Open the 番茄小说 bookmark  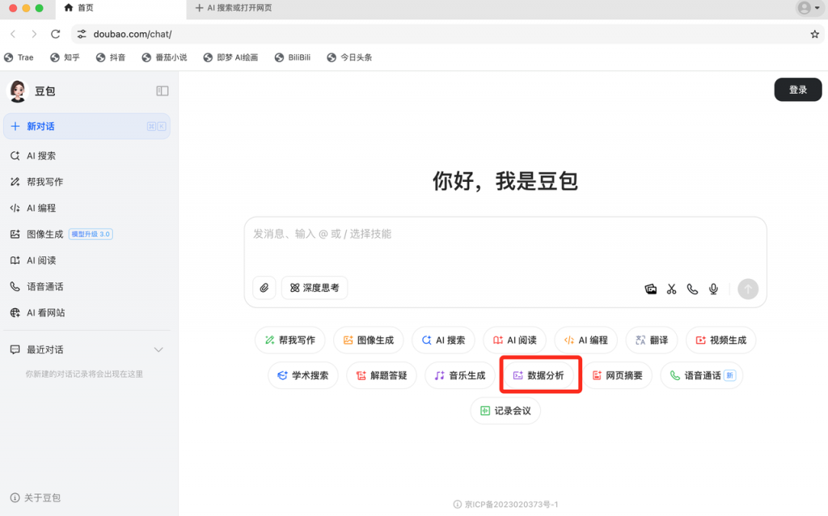click(x=164, y=57)
